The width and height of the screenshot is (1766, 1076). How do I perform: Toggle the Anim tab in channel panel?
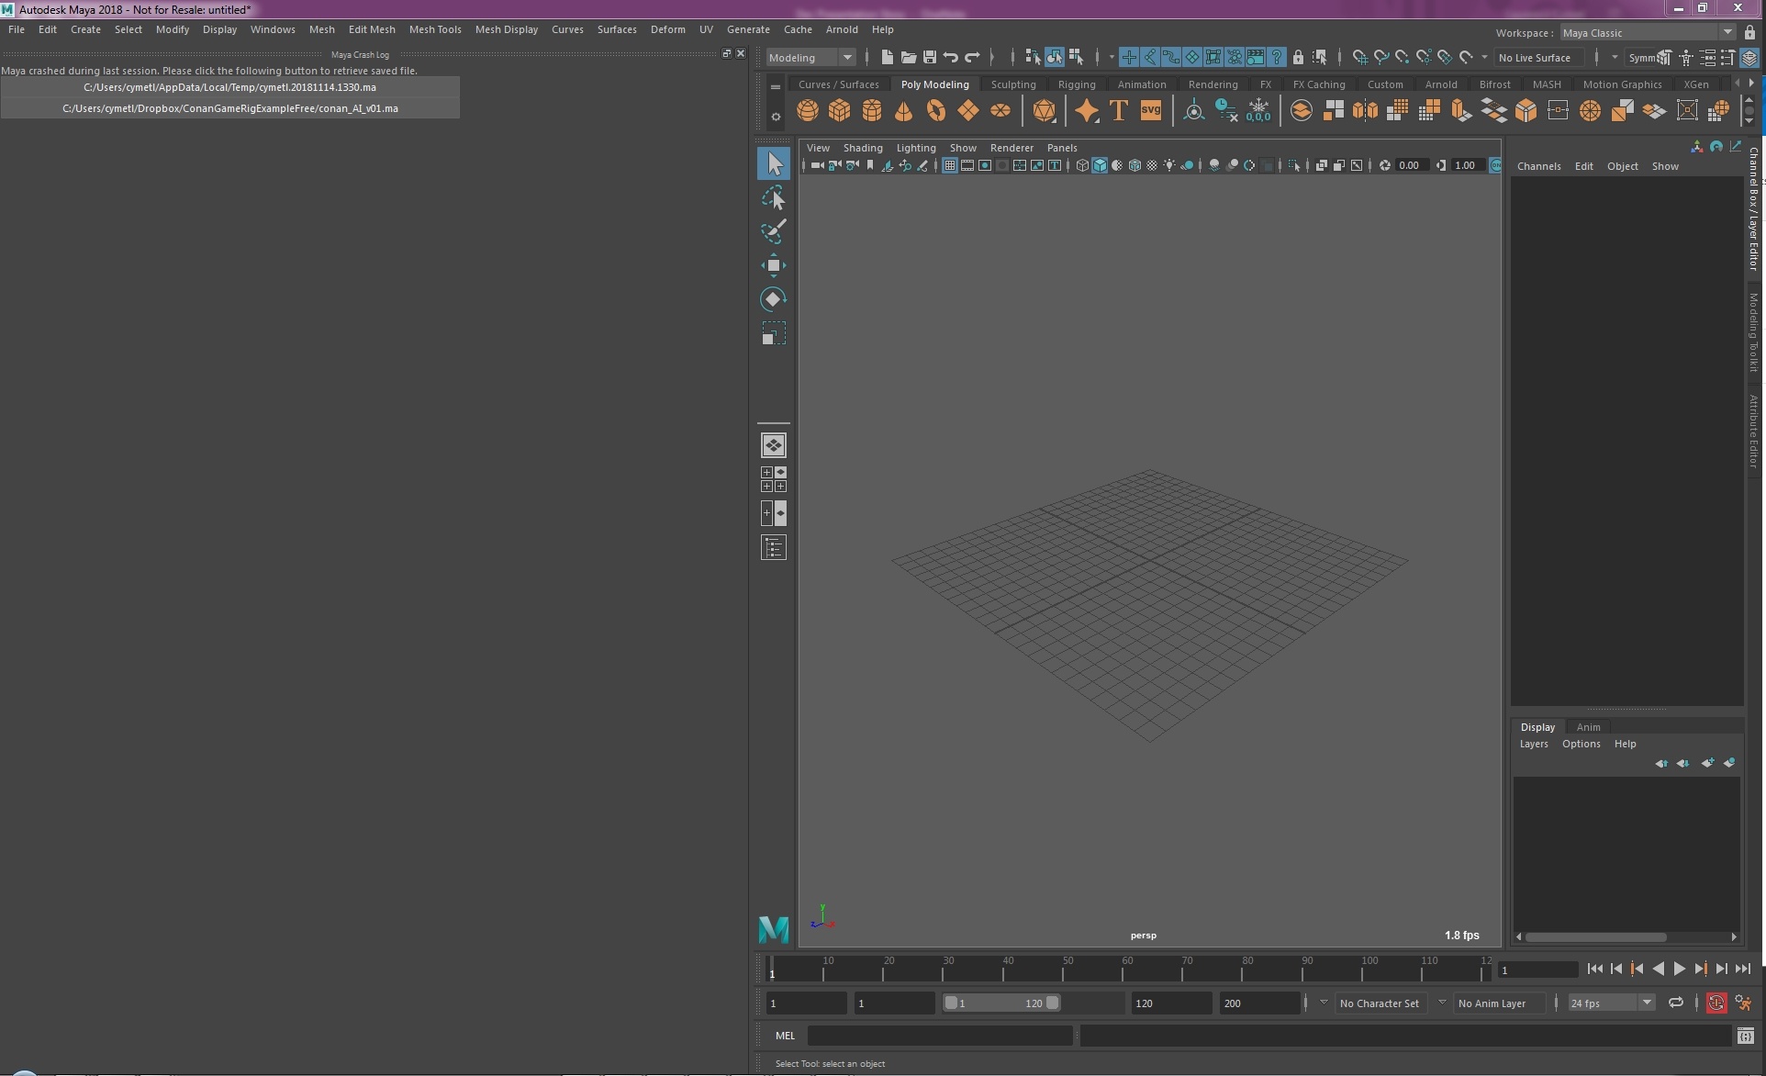pyautogui.click(x=1588, y=726)
